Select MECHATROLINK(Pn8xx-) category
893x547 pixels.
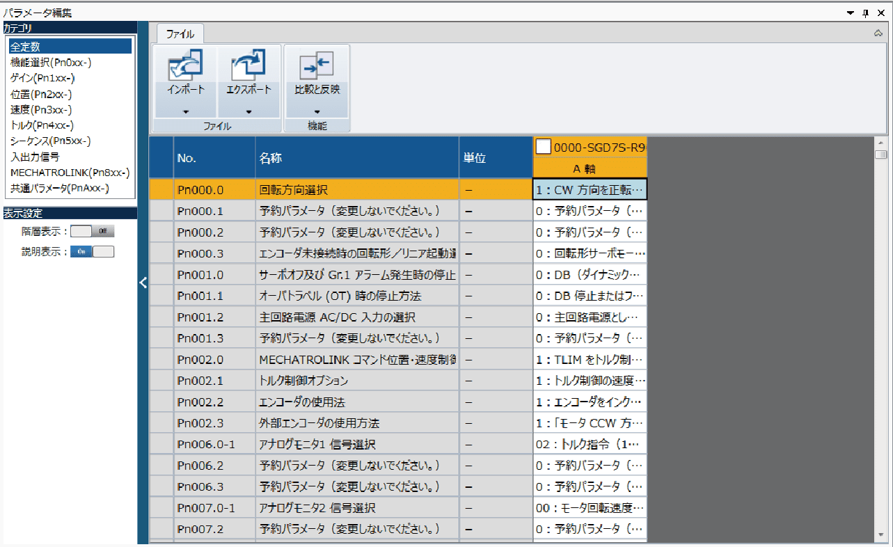[70, 172]
